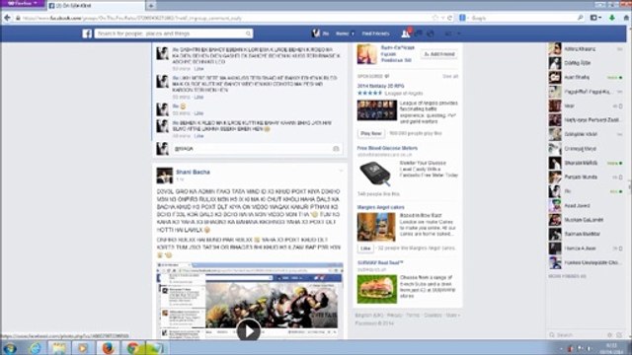
Task: Select the facebook.com URL address bar
Action: [x=226, y=18]
